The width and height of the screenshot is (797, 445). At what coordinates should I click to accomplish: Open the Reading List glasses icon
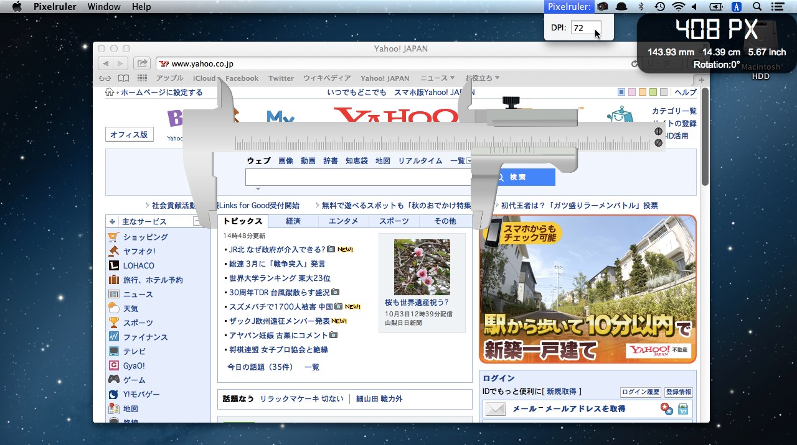point(105,78)
